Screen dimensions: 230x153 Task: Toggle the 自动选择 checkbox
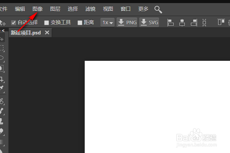(x=13, y=23)
